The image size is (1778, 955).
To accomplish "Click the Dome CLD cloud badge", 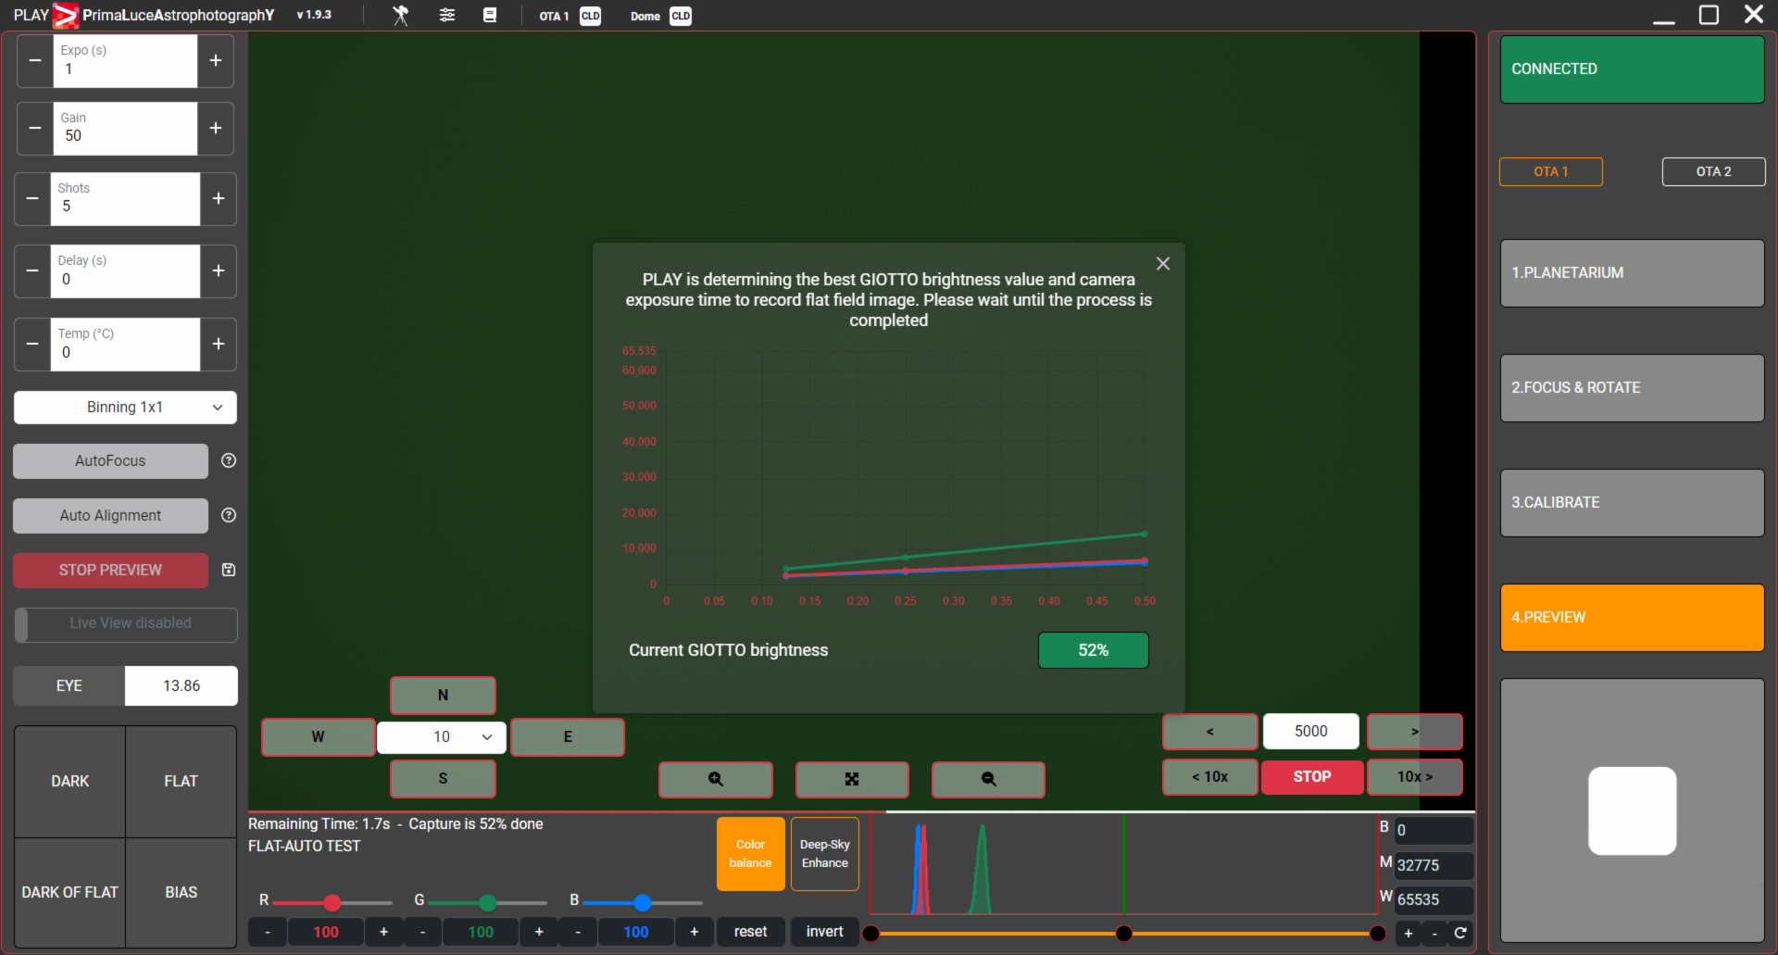I will click(681, 16).
